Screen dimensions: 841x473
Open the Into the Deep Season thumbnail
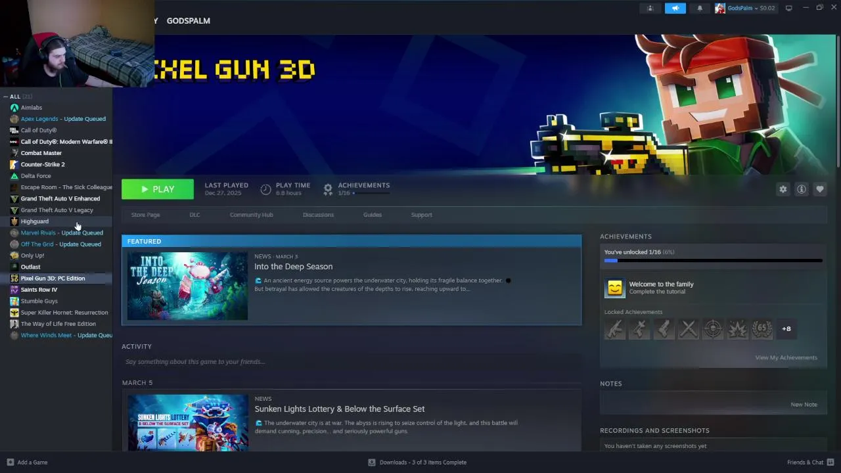point(187,286)
